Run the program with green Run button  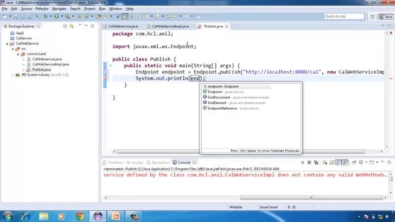point(56,17)
